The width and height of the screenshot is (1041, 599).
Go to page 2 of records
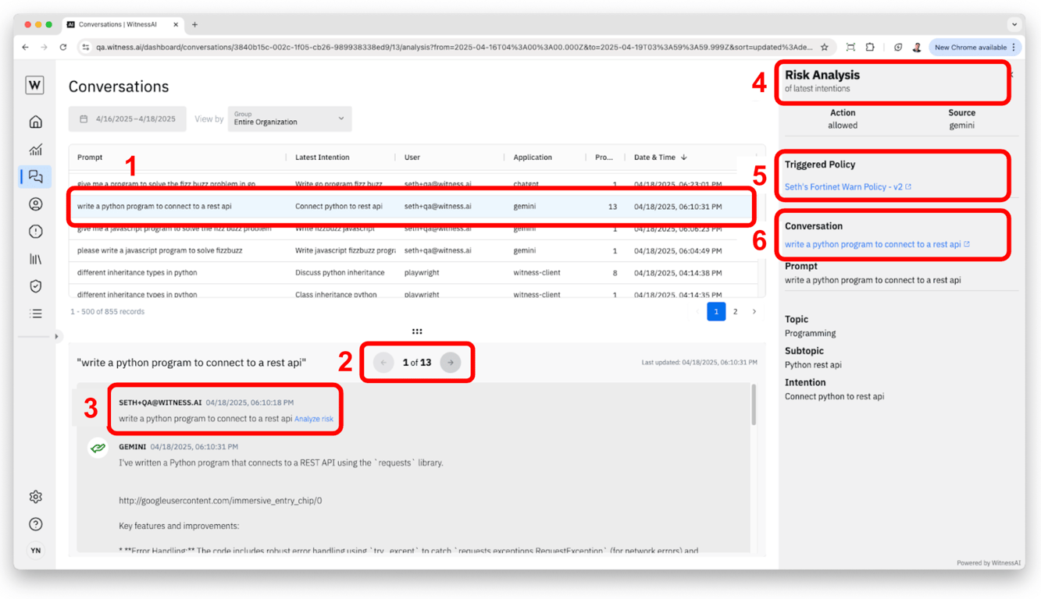coord(735,312)
